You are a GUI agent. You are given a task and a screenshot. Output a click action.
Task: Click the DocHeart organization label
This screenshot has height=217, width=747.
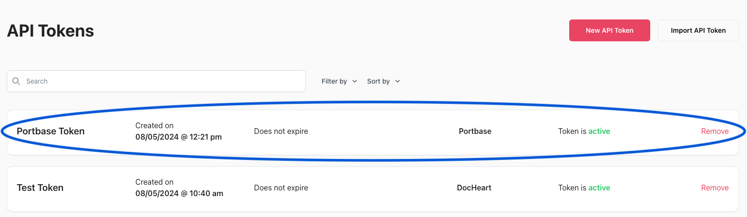pyautogui.click(x=474, y=188)
